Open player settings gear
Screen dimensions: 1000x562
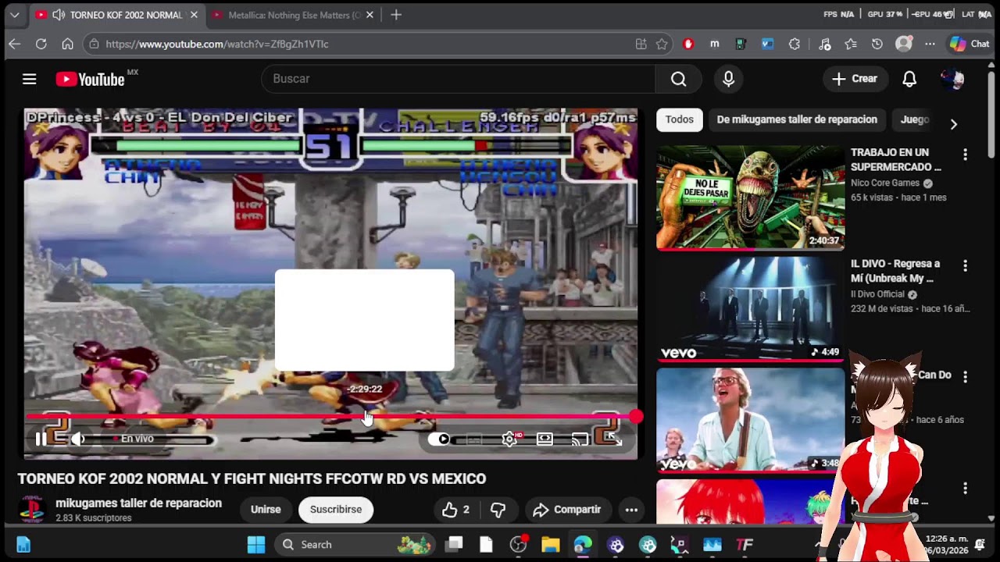pos(509,439)
